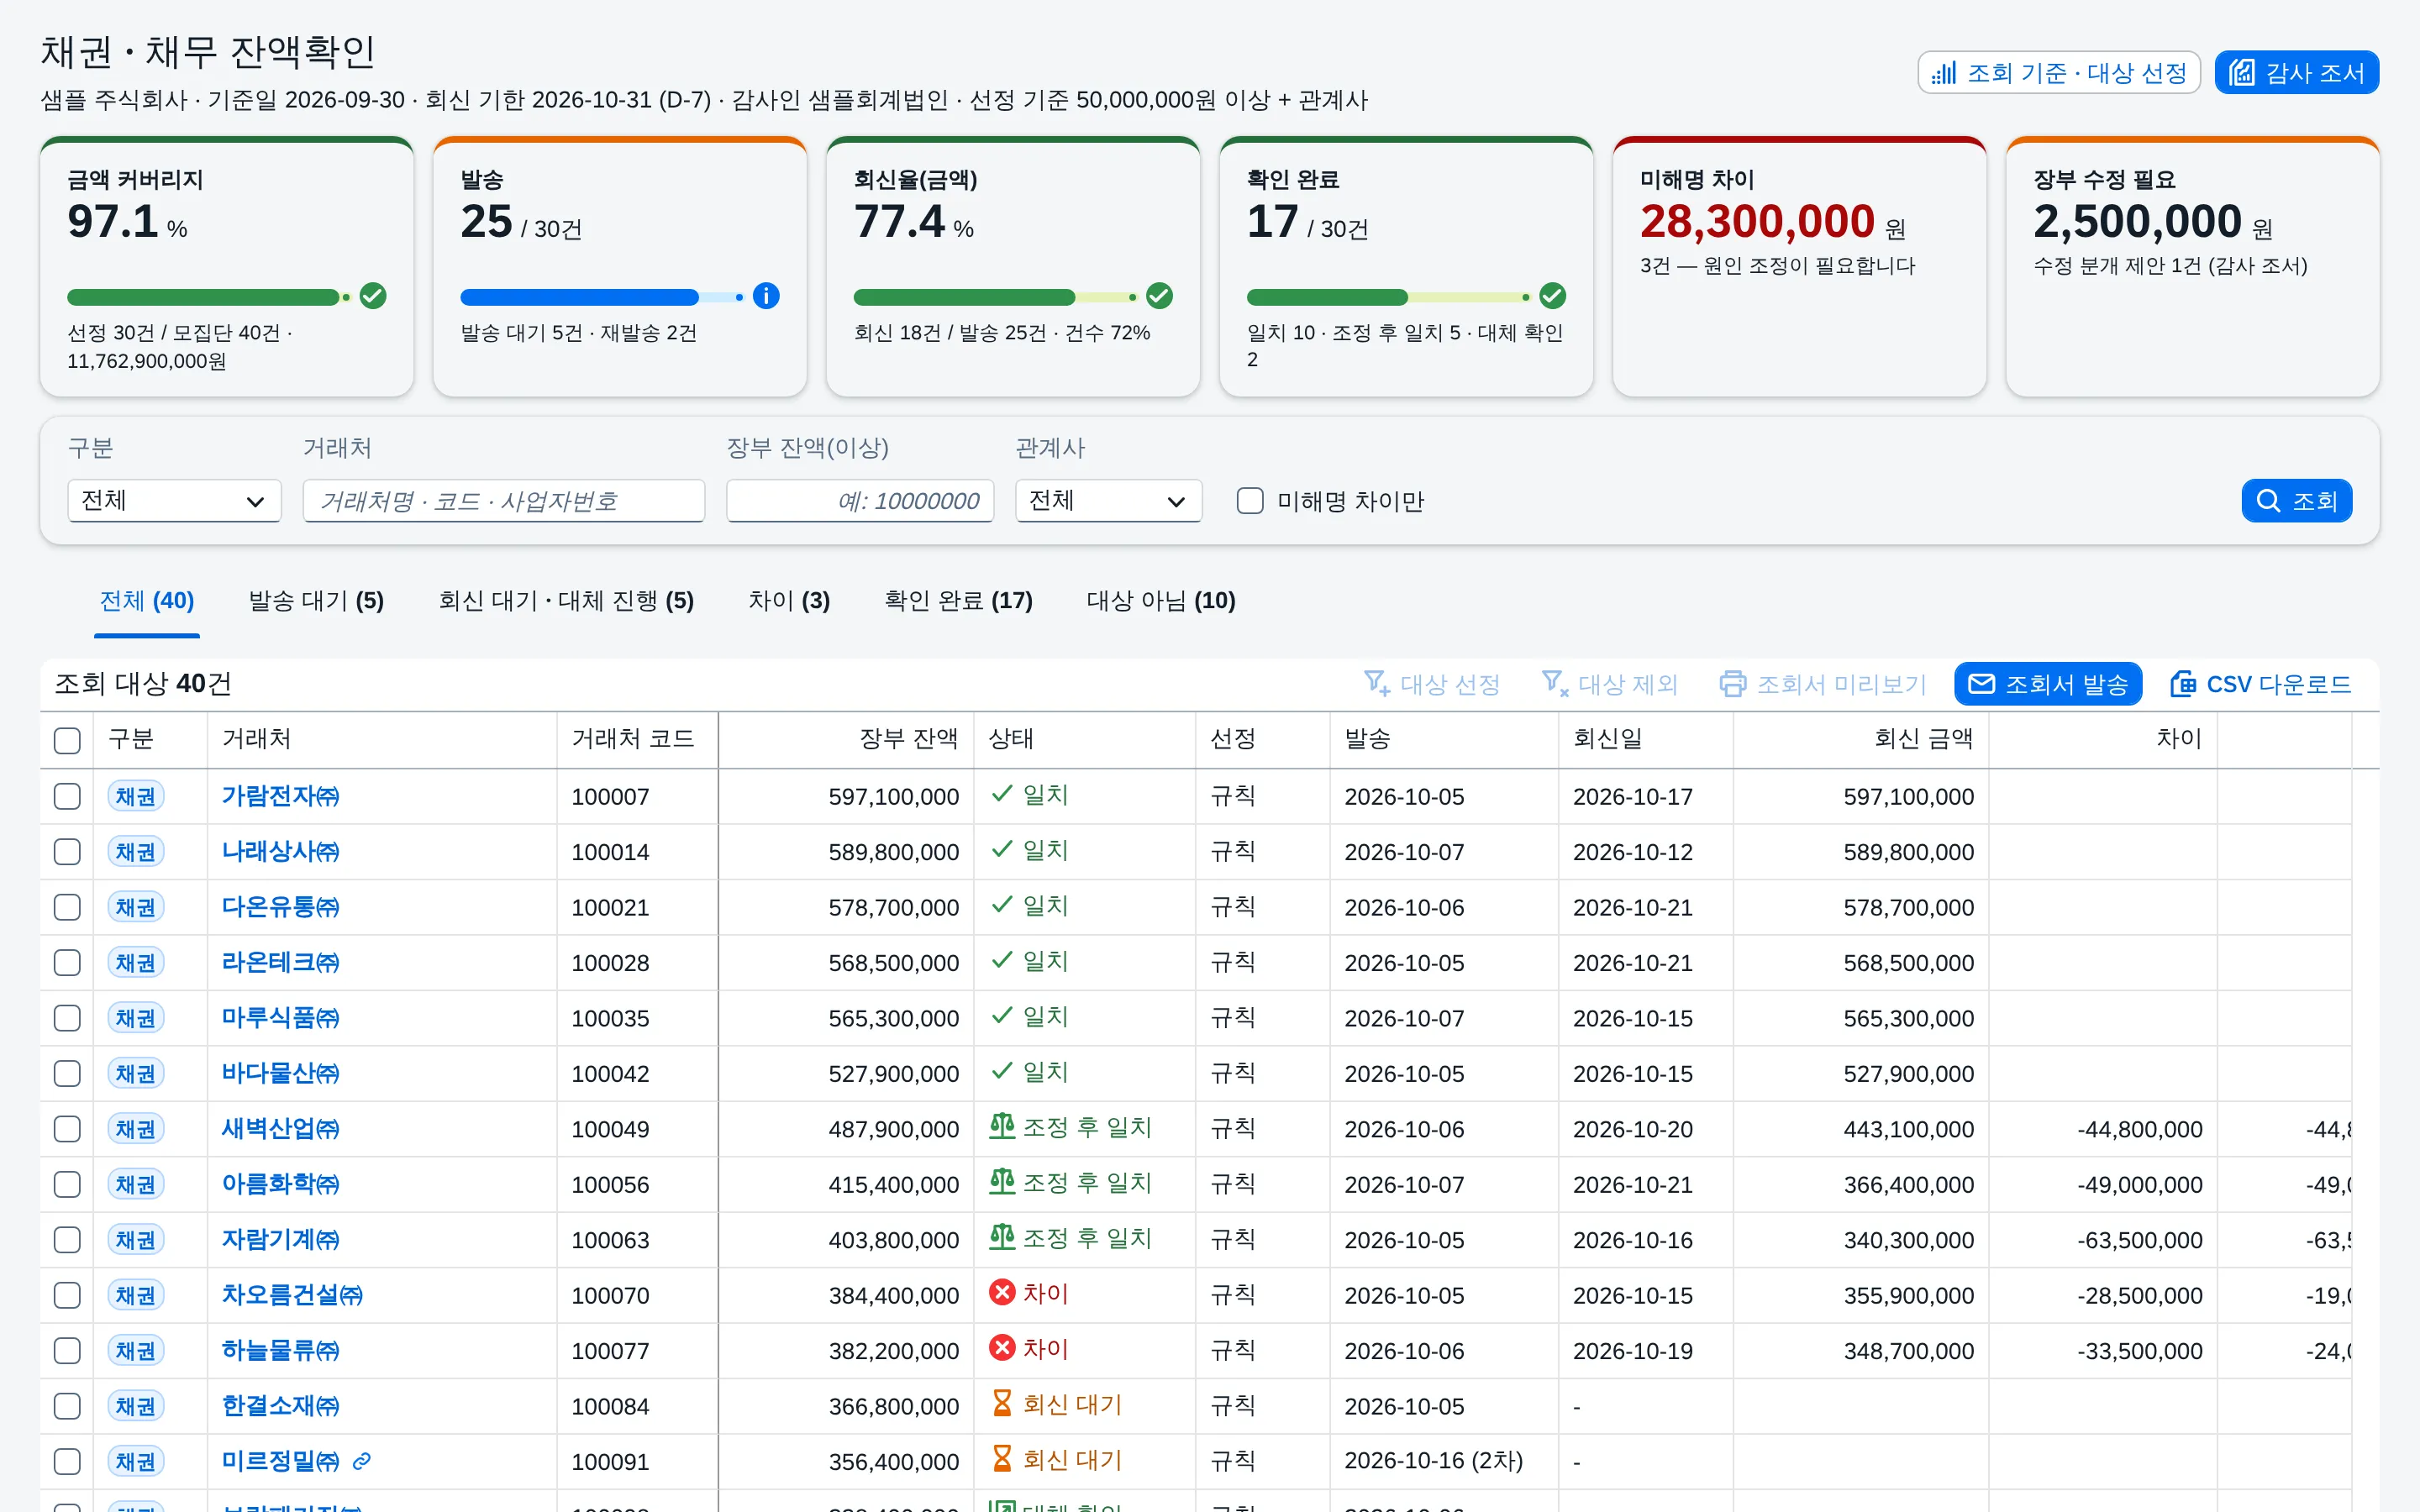Tick the checkbox for 하늘물류㈜ row

(x=67, y=1350)
